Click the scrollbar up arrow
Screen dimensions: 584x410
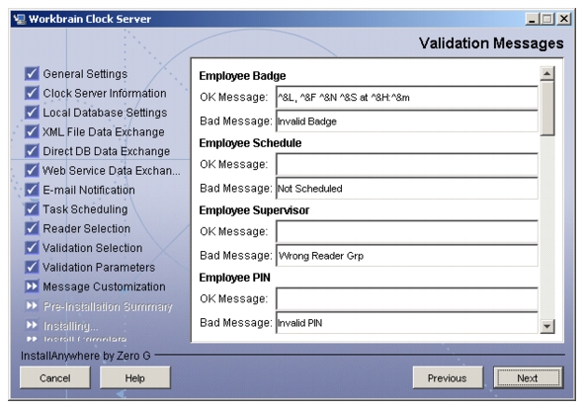point(547,74)
